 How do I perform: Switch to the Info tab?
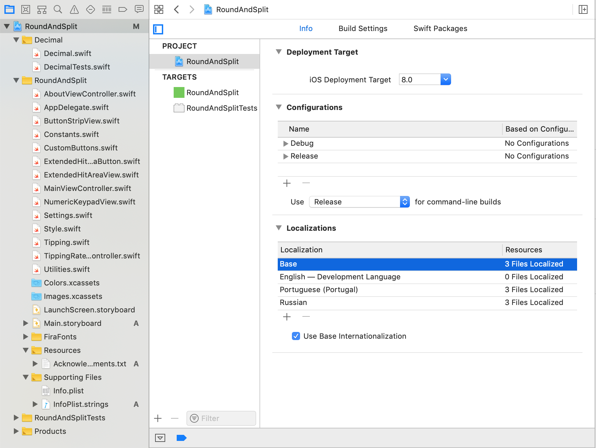point(306,29)
